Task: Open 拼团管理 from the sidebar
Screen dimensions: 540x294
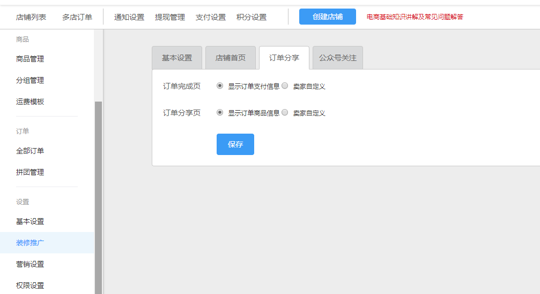Action: [x=30, y=172]
